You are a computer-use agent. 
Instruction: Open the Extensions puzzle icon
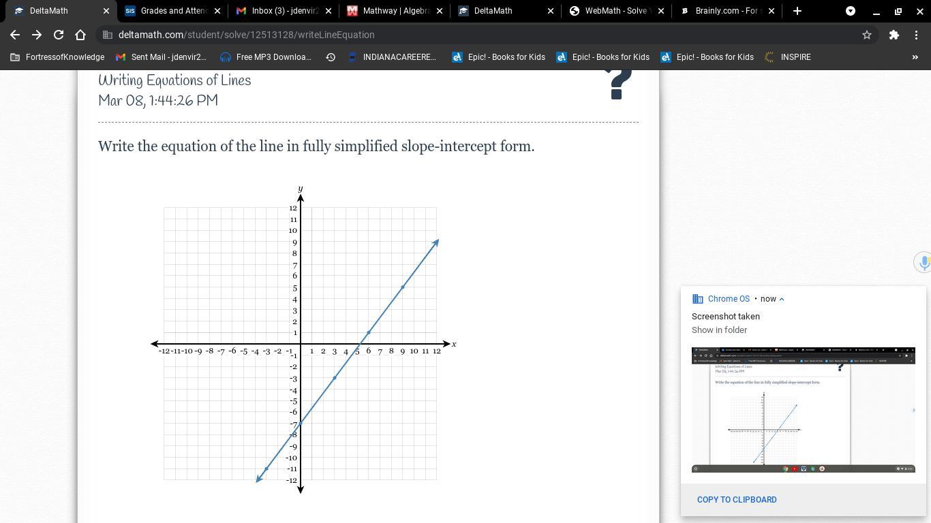[894, 35]
